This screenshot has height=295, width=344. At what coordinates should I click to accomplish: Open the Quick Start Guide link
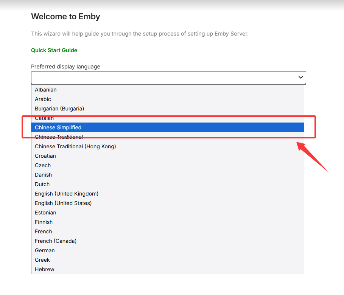coord(54,50)
